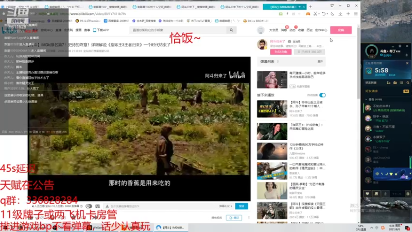Image resolution: width=412 pixels, height=232 pixels.
Task: Toggle the 自动连播 autoplay switch
Action: [x=322, y=95]
